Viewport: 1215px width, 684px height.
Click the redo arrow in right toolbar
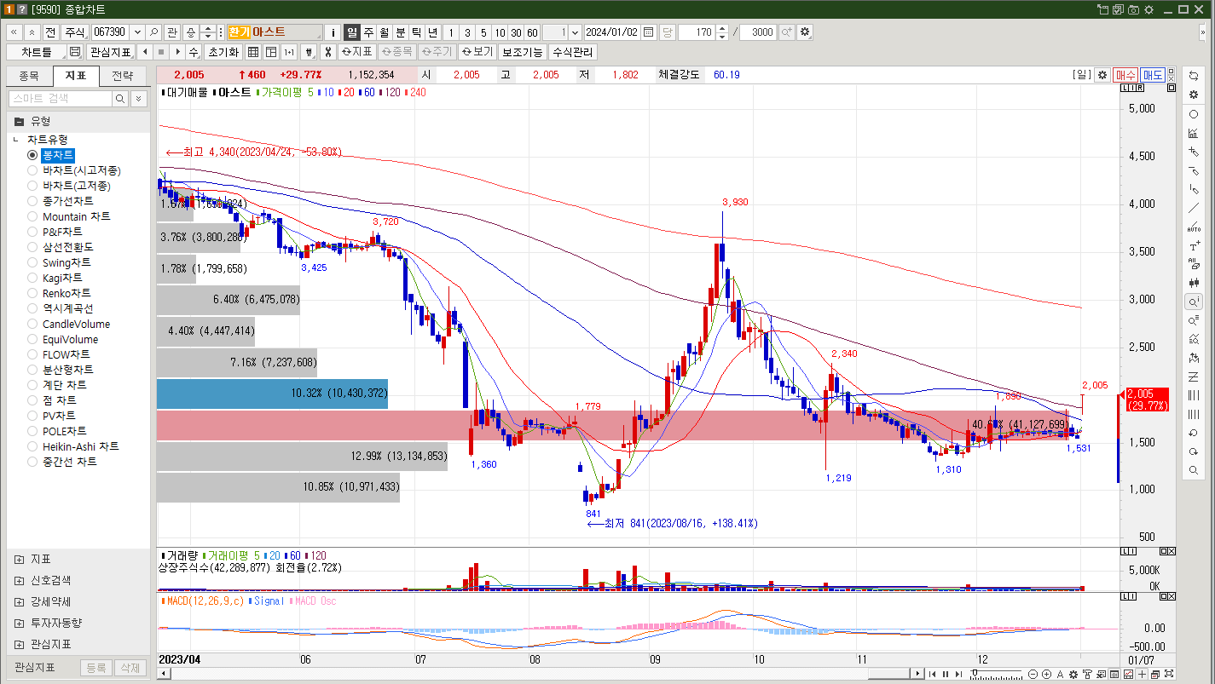pos(1194,451)
